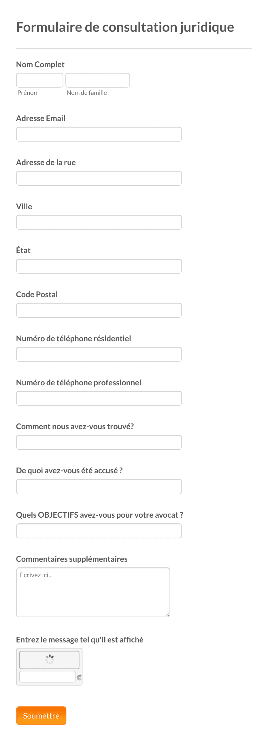Grab the textarea resize handle corner
268x741 pixels.
click(168, 614)
